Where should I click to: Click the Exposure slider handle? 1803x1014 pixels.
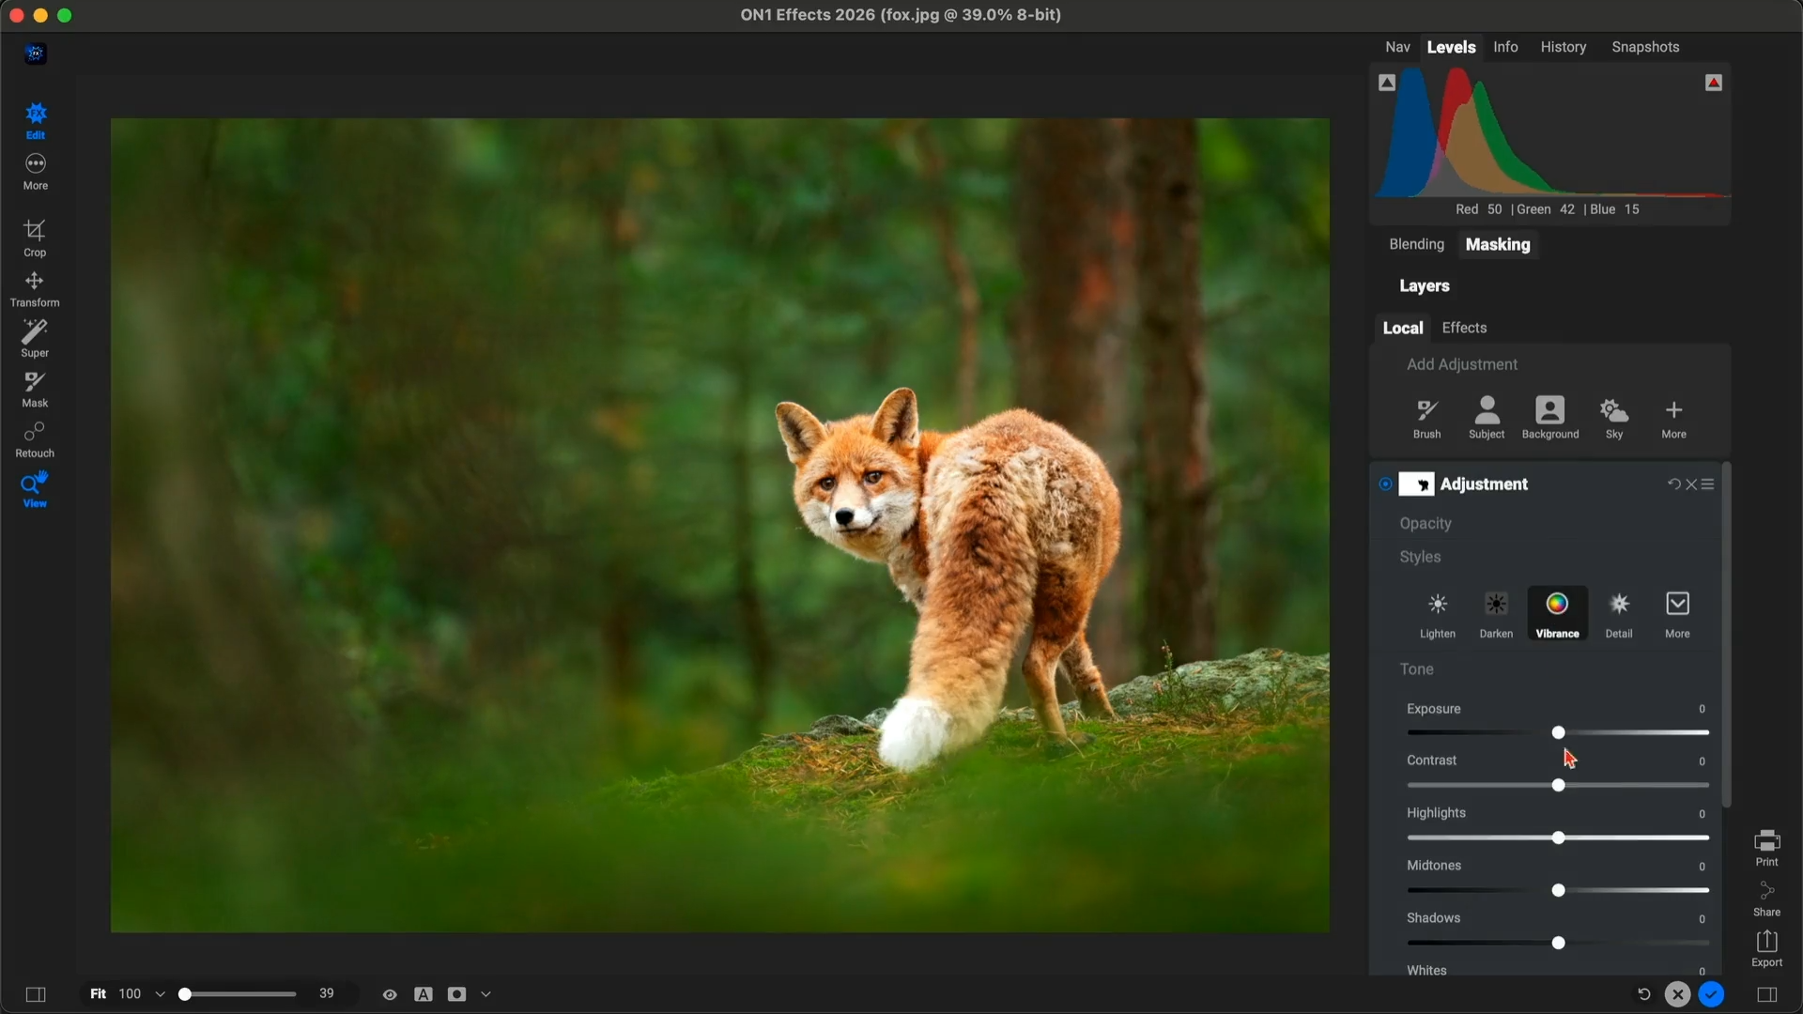(x=1558, y=732)
